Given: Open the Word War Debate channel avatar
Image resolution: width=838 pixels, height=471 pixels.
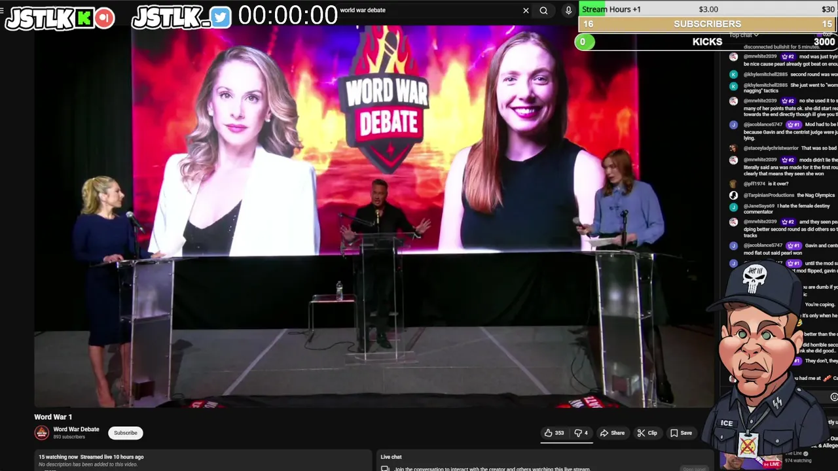Looking at the screenshot, I should 42,433.
